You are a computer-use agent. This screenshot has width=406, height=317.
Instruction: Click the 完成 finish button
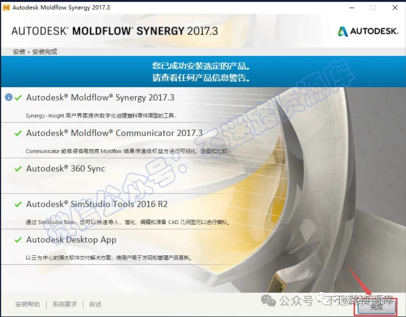376,307
